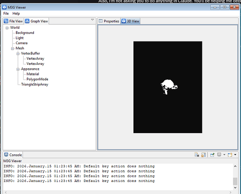Viewport: 241px width, 194px height.
Task: Collapse the Appearance tree node
Action: point(18,69)
